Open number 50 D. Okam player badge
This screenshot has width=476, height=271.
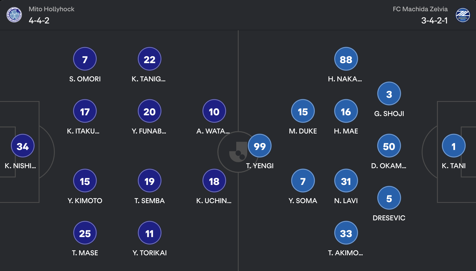(389, 146)
